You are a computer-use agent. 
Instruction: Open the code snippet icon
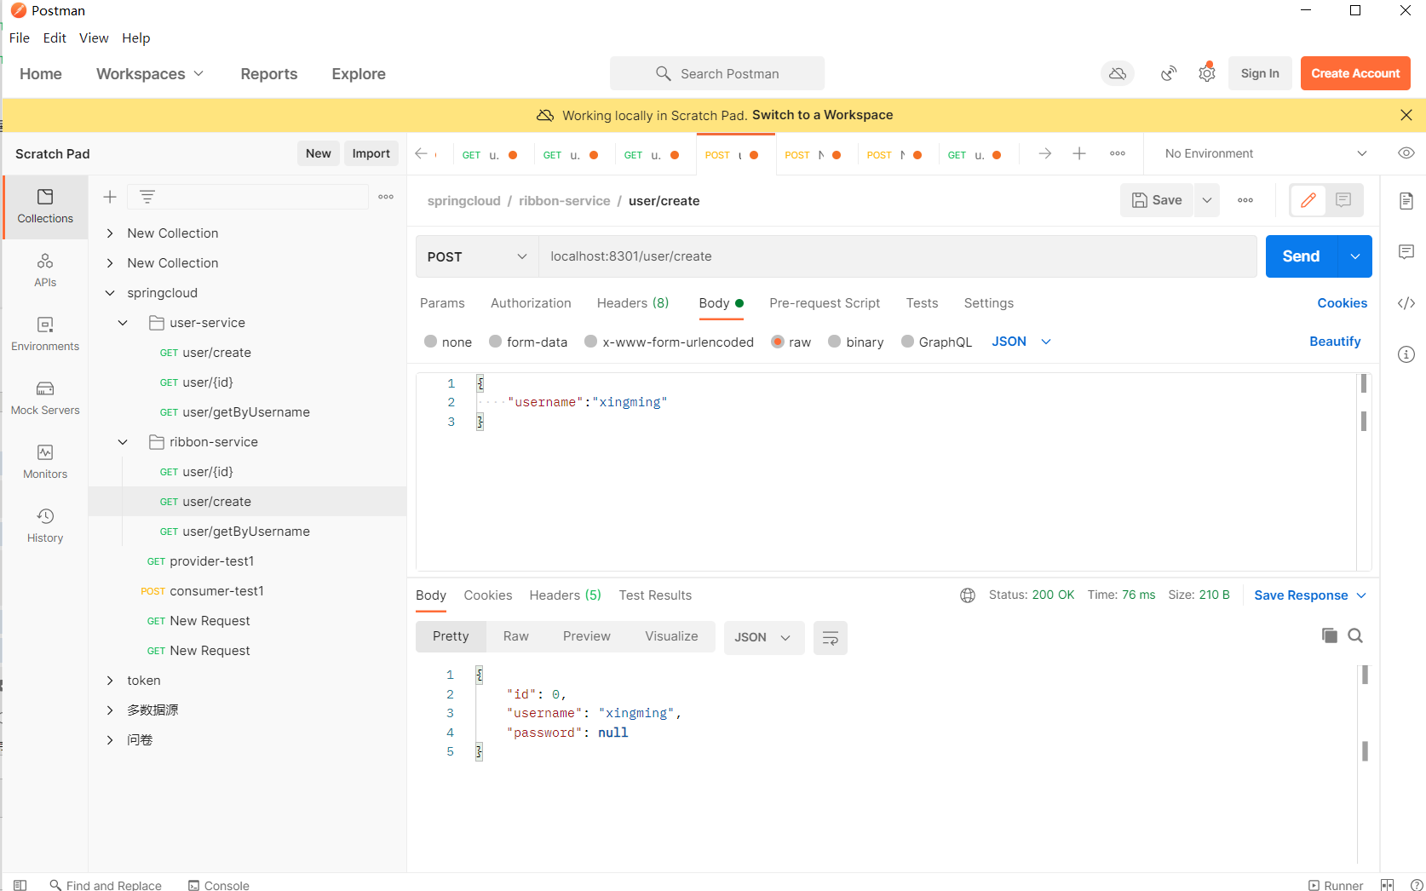click(x=1406, y=303)
